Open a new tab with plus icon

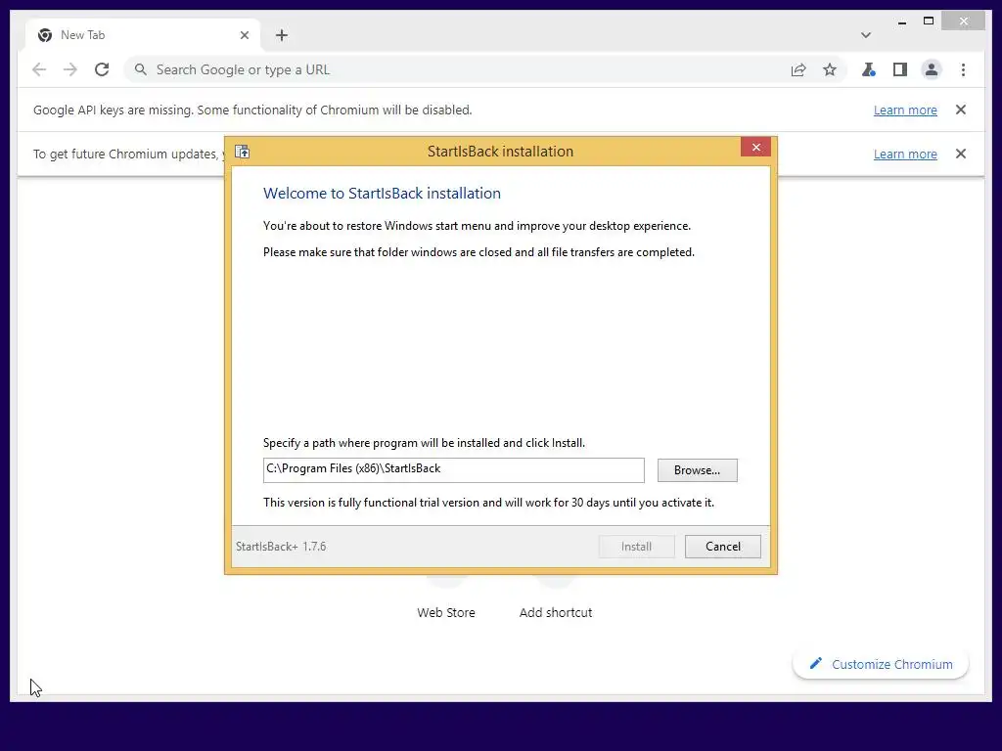(x=282, y=35)
